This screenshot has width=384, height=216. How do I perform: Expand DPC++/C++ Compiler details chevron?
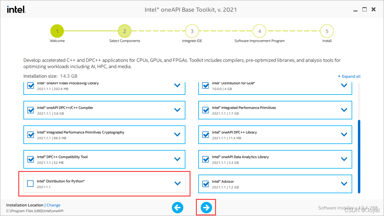pyautogui.click(x=177, y=110)
